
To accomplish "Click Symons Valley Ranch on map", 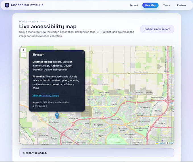I will click(104, 94).
